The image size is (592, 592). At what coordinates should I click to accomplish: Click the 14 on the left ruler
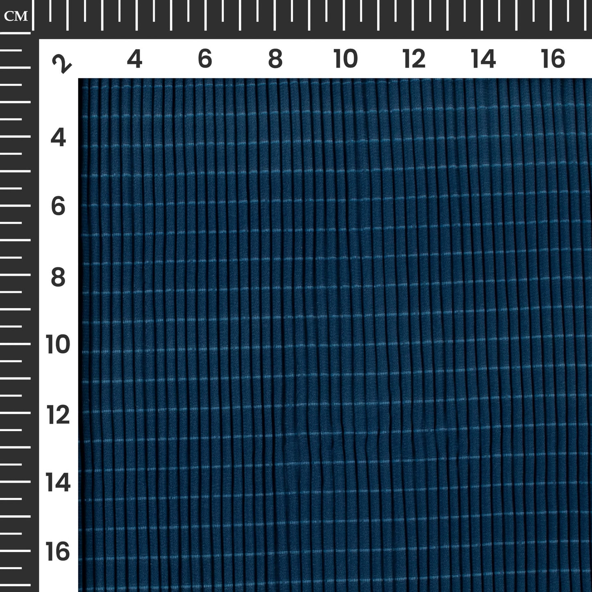coord(58,483)
